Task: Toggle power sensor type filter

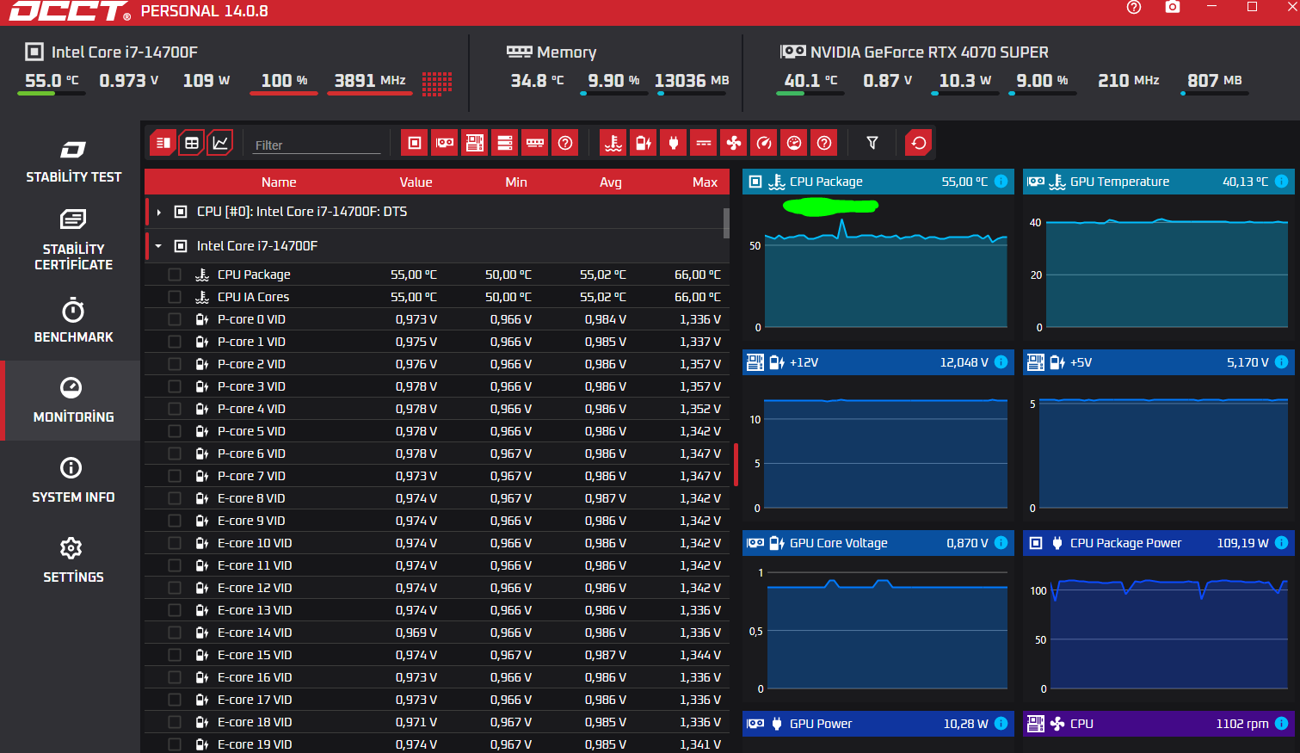Action: tap(674, 143)
